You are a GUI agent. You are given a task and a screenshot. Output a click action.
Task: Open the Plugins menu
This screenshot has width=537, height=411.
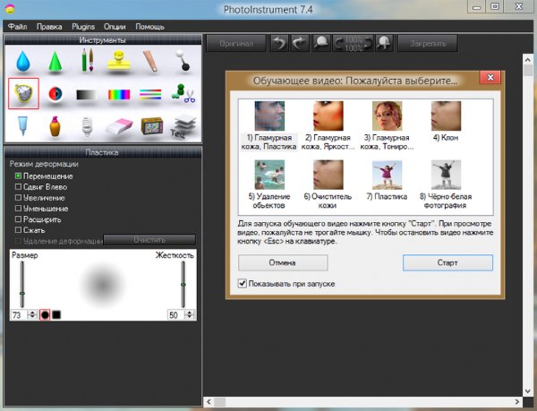pyautogui.click(x=83, y=27)
